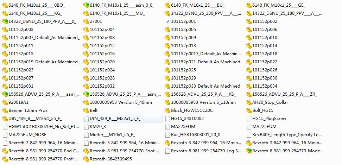Select file DIN_439_B__M22x1_5_F_
The height and width of the screenshot is (165, 342).
point(122,119)
